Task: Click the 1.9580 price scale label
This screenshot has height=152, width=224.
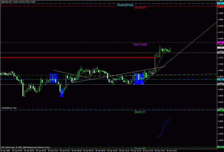Action: 221,115
